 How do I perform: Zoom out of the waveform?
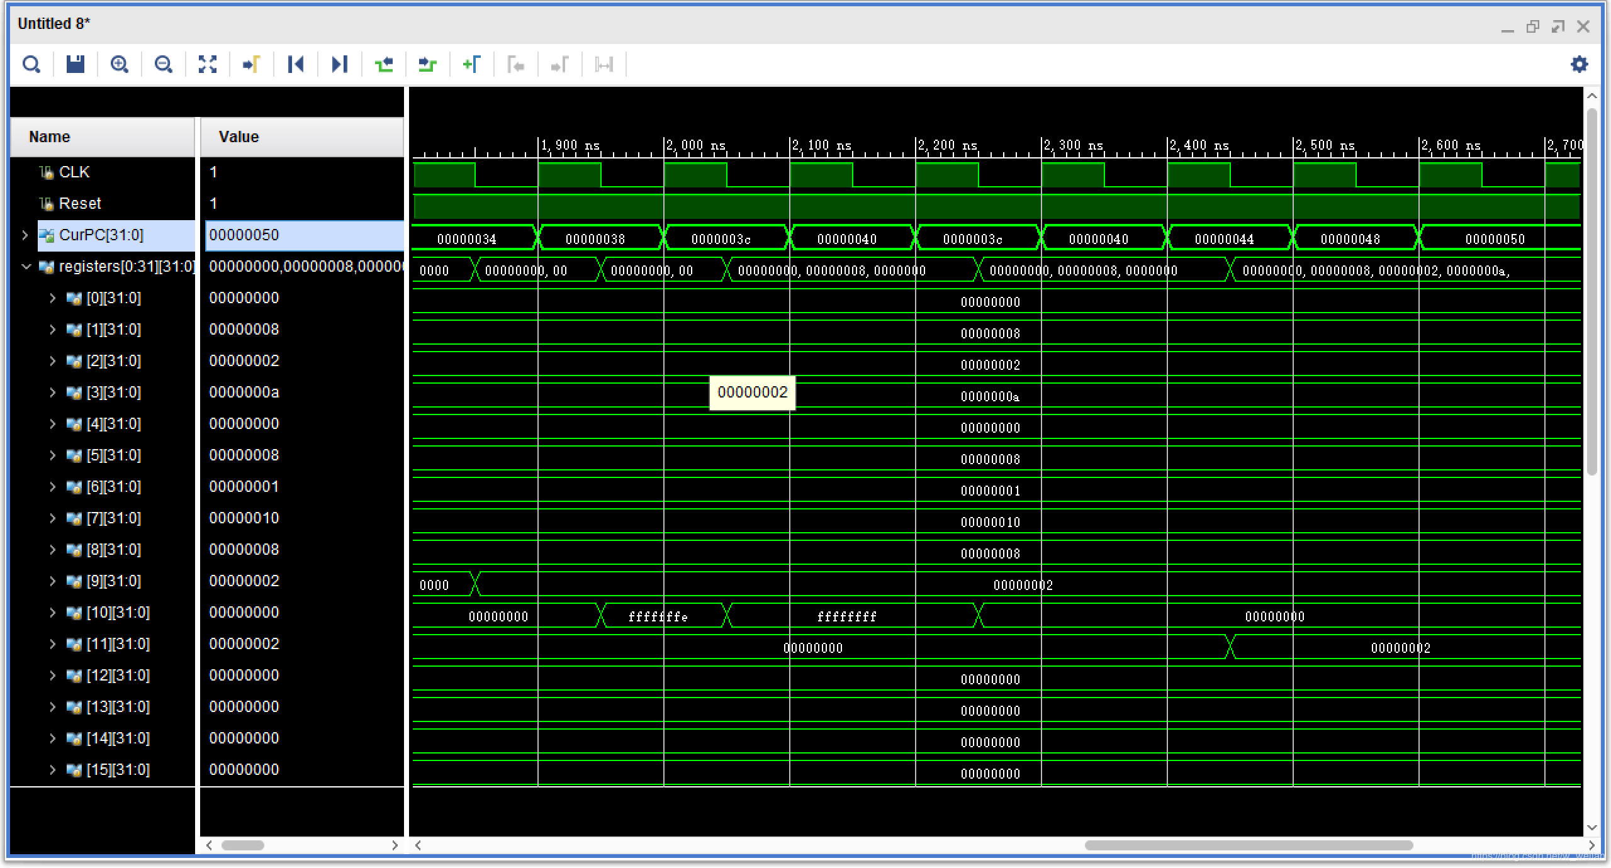pyautogui.click(x=164, y=64)
